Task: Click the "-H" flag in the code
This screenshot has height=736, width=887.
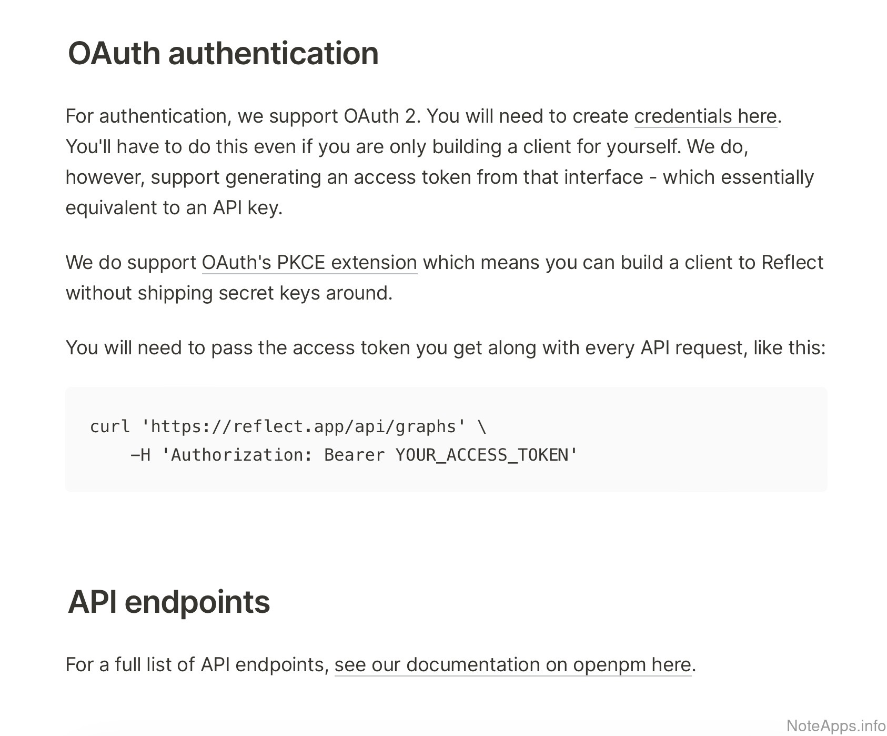Action: [x=140, y=455]
